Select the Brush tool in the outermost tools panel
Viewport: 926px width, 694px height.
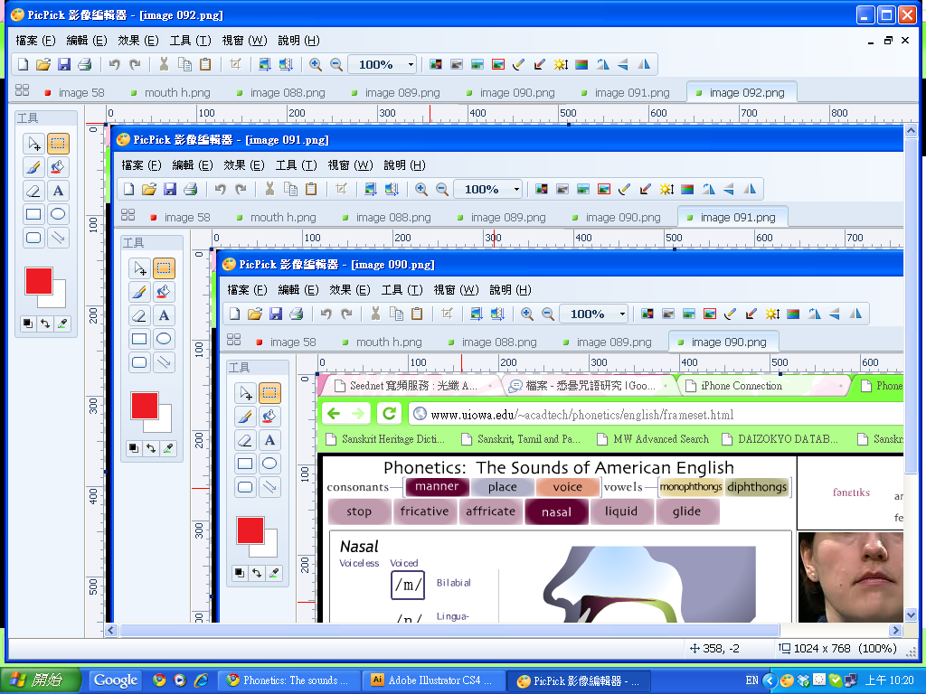coord(33,167)
